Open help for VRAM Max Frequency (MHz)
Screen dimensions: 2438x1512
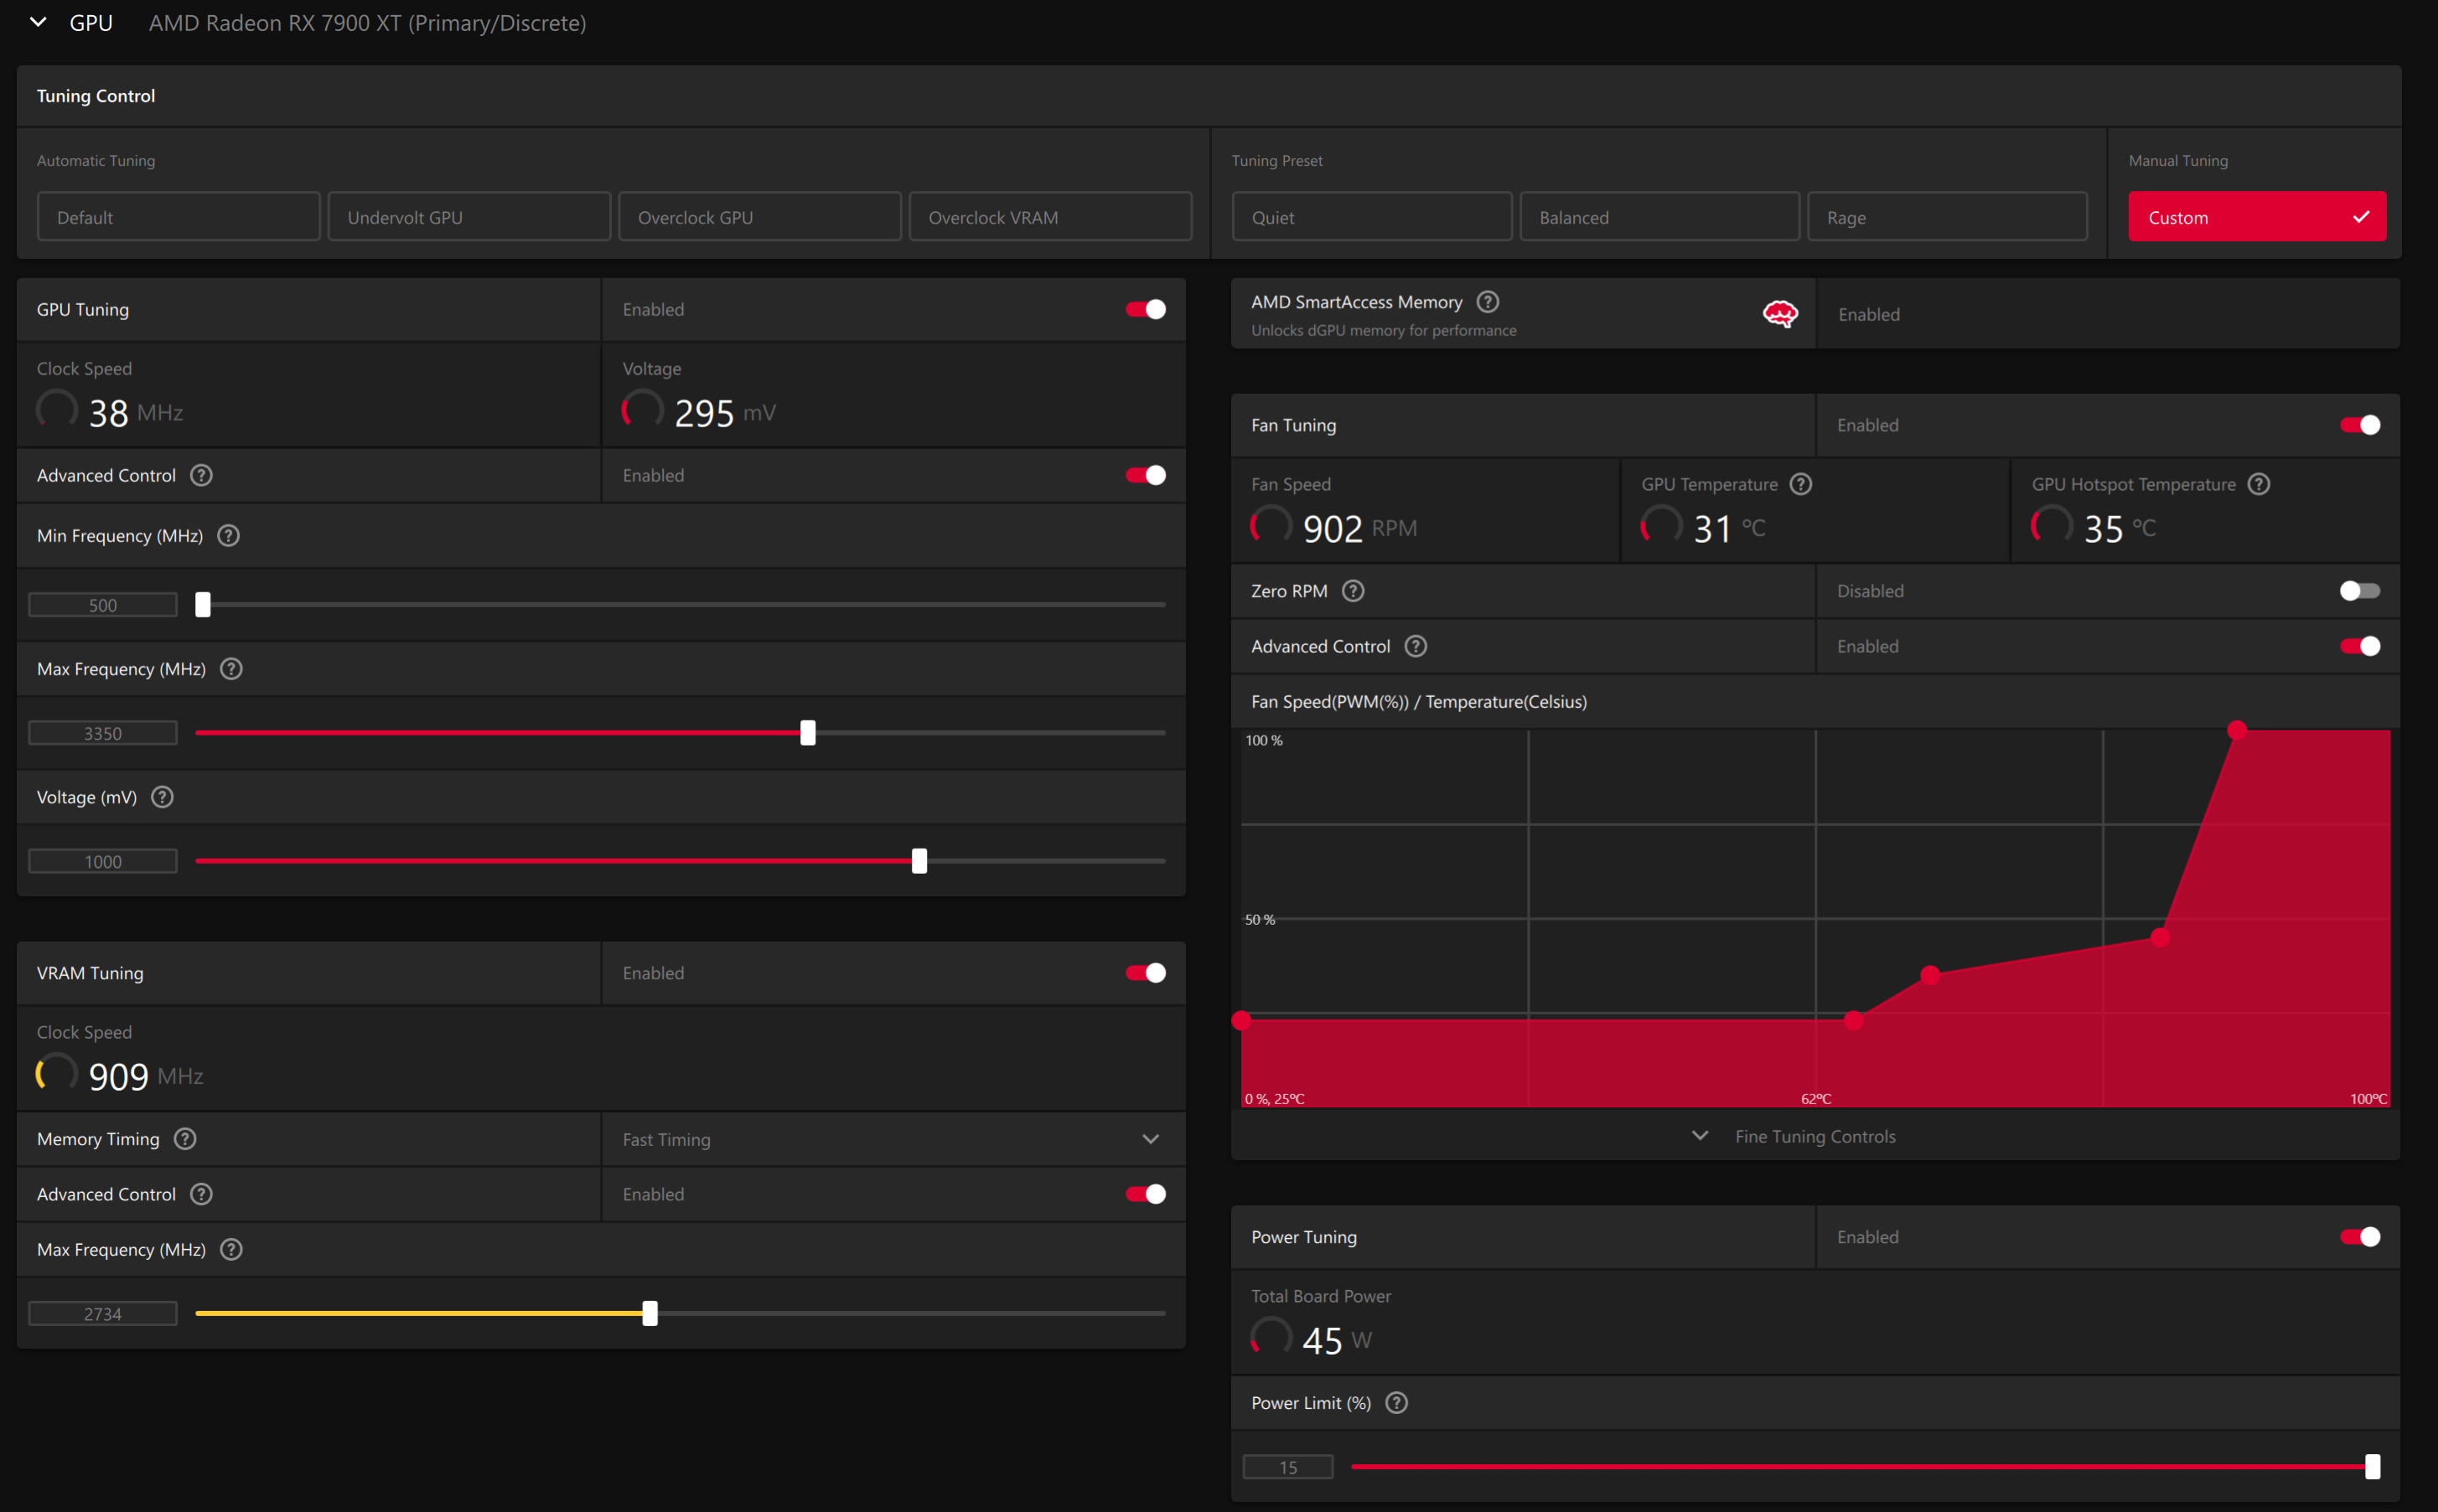(x=231, y=1250)
